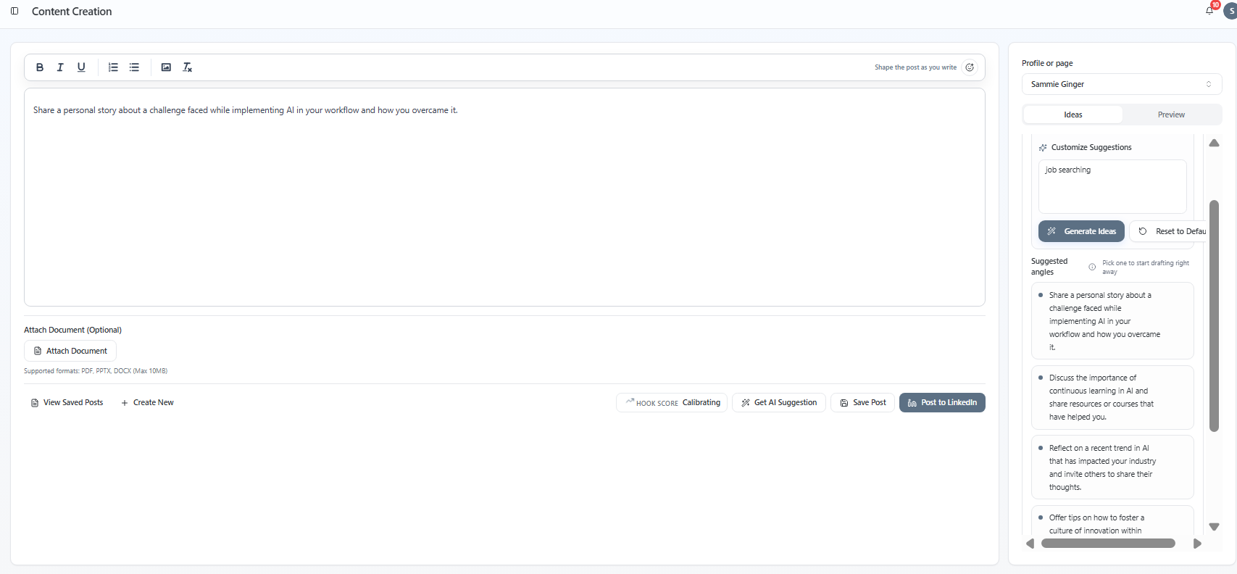Toggle the sidebar panel icon
This screenshot has height=574, width=1237.
click(x=14, y=12)
